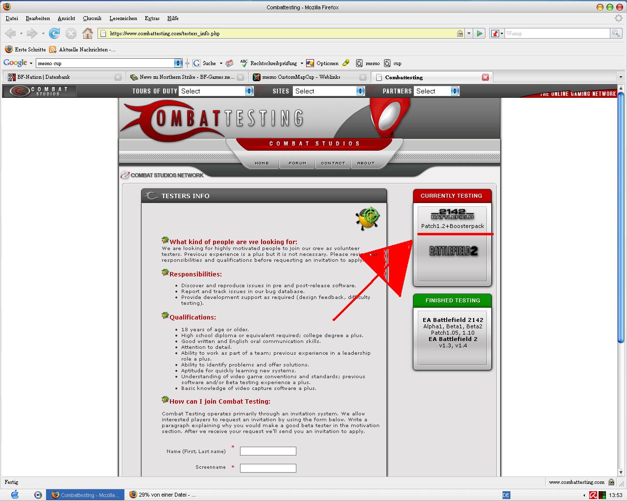Screen dimensions: 627x501
Task: Open Aktuelle Nachrichten feed bookmark
Action: [x=82, y=49]
